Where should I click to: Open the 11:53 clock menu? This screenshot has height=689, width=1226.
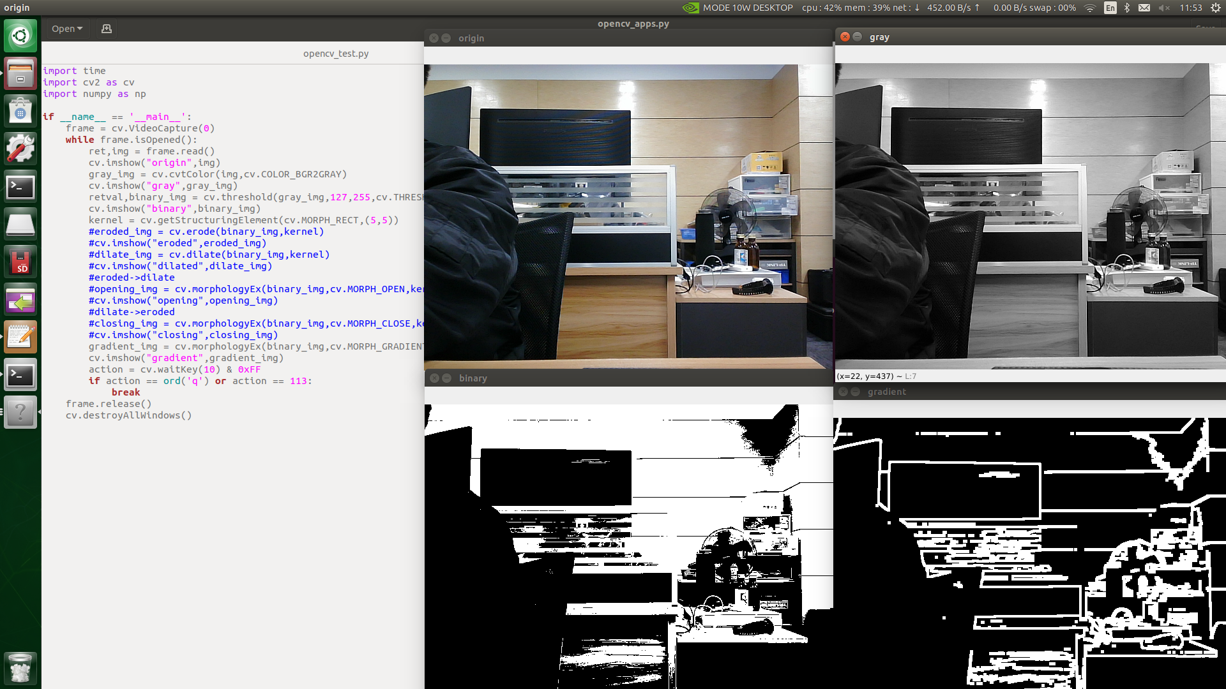pyautogui.click(x=1190, y=8)
